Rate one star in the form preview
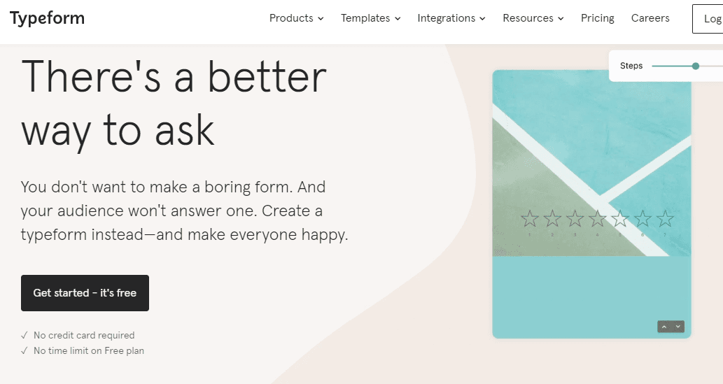This screenshot has width=723, height=384. (530, 220)
